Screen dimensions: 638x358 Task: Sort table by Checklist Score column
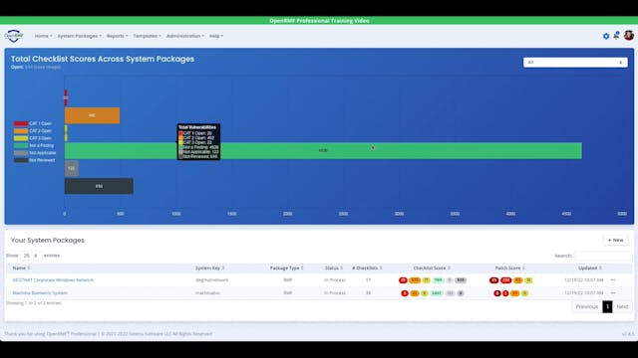[x=449, y=268]
